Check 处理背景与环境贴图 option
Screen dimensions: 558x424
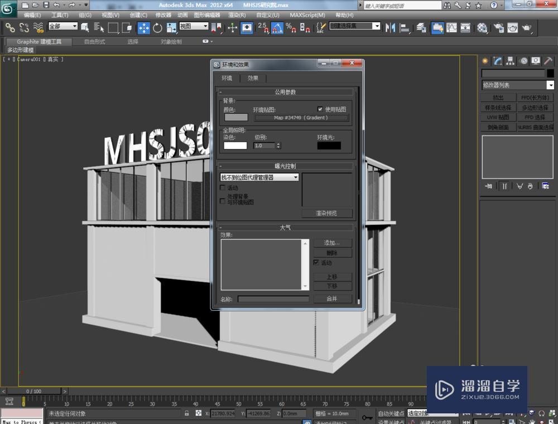pyautogui.click(x=222, y=200)
